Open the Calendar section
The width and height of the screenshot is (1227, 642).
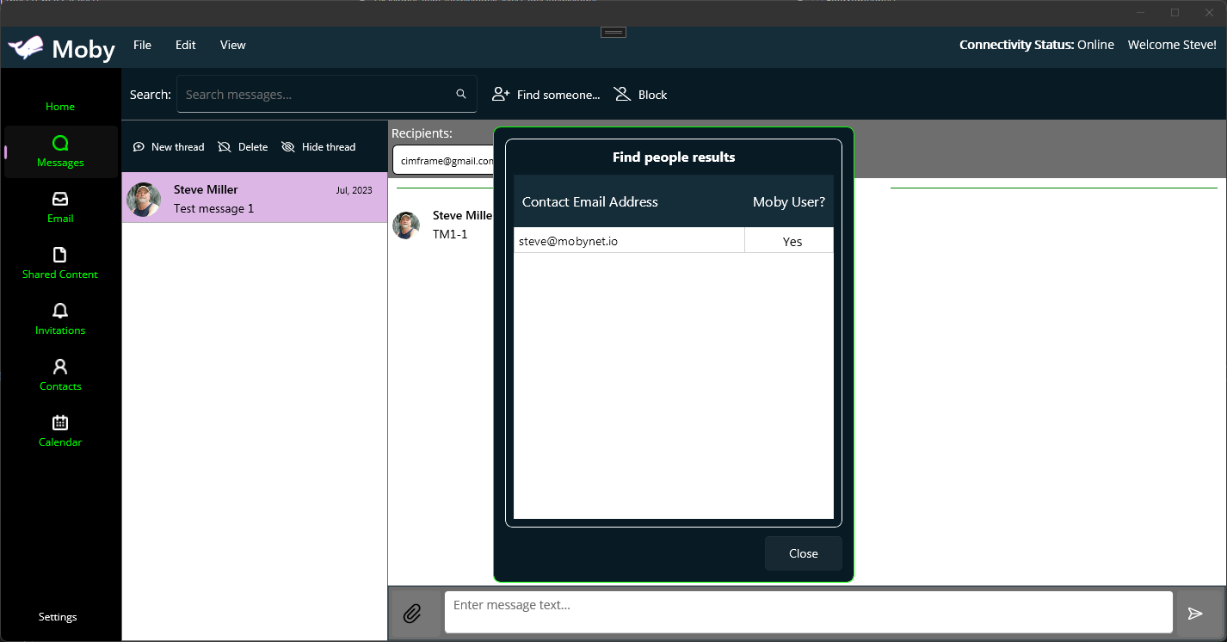[x=60, y=431]
